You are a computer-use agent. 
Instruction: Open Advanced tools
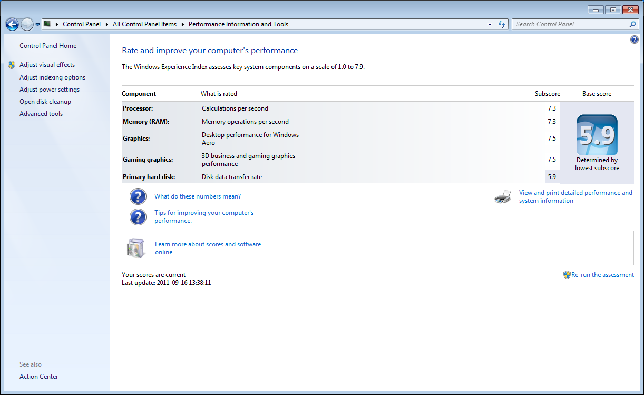[41, 114]
